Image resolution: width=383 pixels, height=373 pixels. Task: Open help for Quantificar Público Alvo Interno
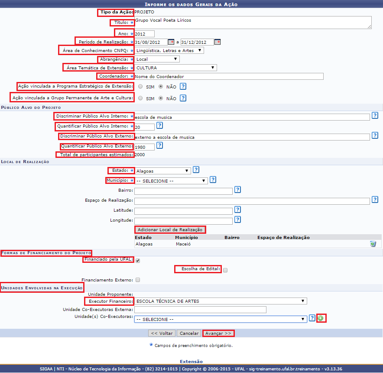159,126
